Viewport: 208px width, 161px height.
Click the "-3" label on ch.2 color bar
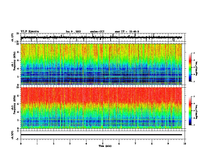click(x=194, y=97)
